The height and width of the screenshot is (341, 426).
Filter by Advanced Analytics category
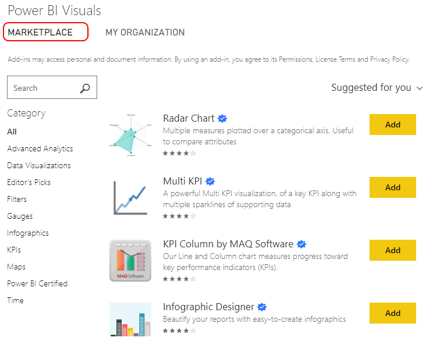pyautogui.click(x=40, y=149)
